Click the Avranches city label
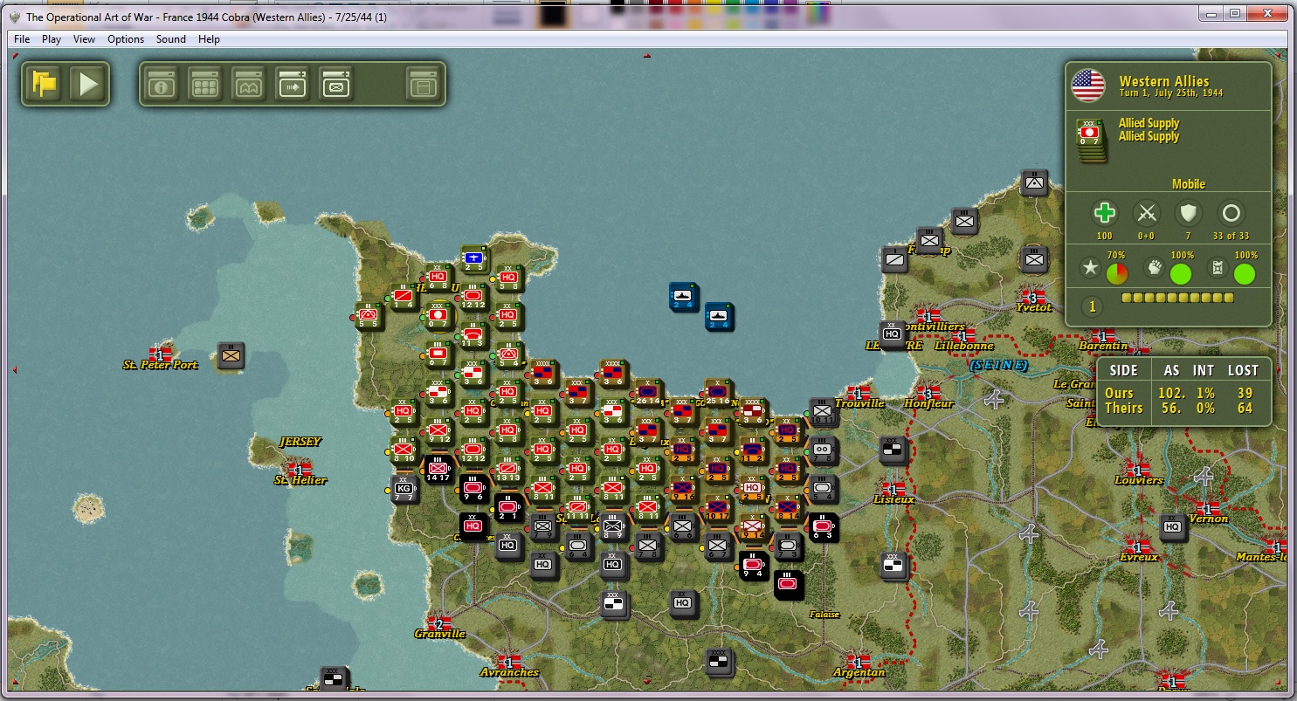The image size is (1297, 701). pyautogui.click(x=510, y=672)
